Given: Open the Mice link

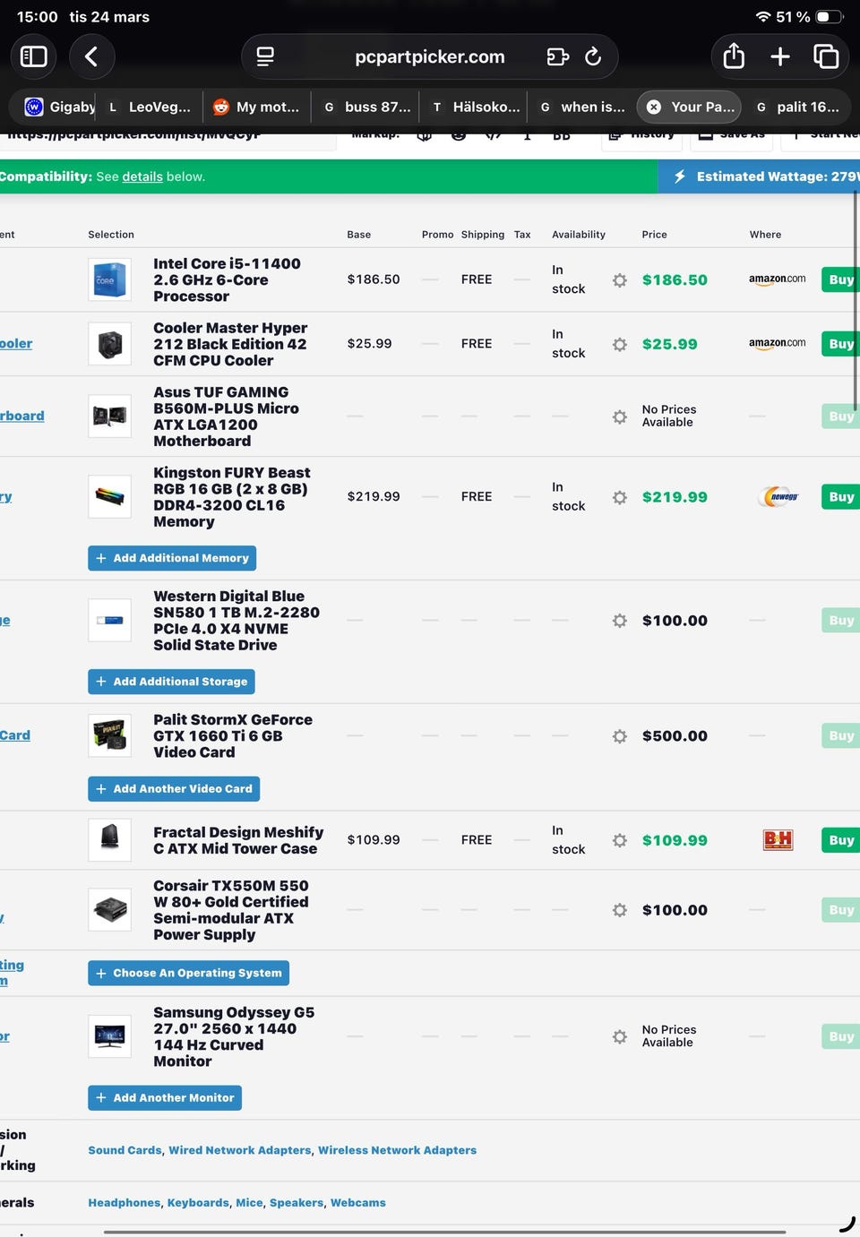Looking at the screenshot, I should (250, 1203).
